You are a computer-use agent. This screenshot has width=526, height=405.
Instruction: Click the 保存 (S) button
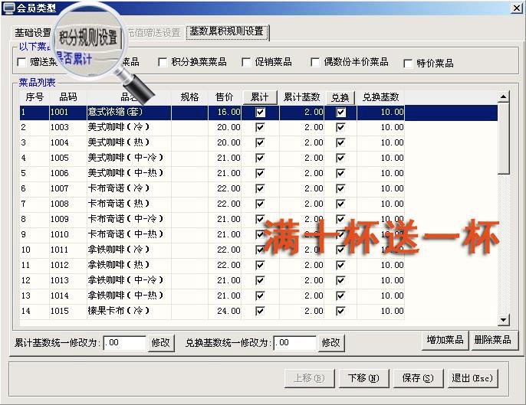coord(418,378)
